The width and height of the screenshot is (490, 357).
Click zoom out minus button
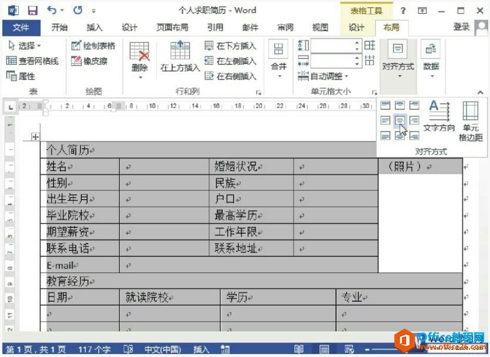click(367, 349)
